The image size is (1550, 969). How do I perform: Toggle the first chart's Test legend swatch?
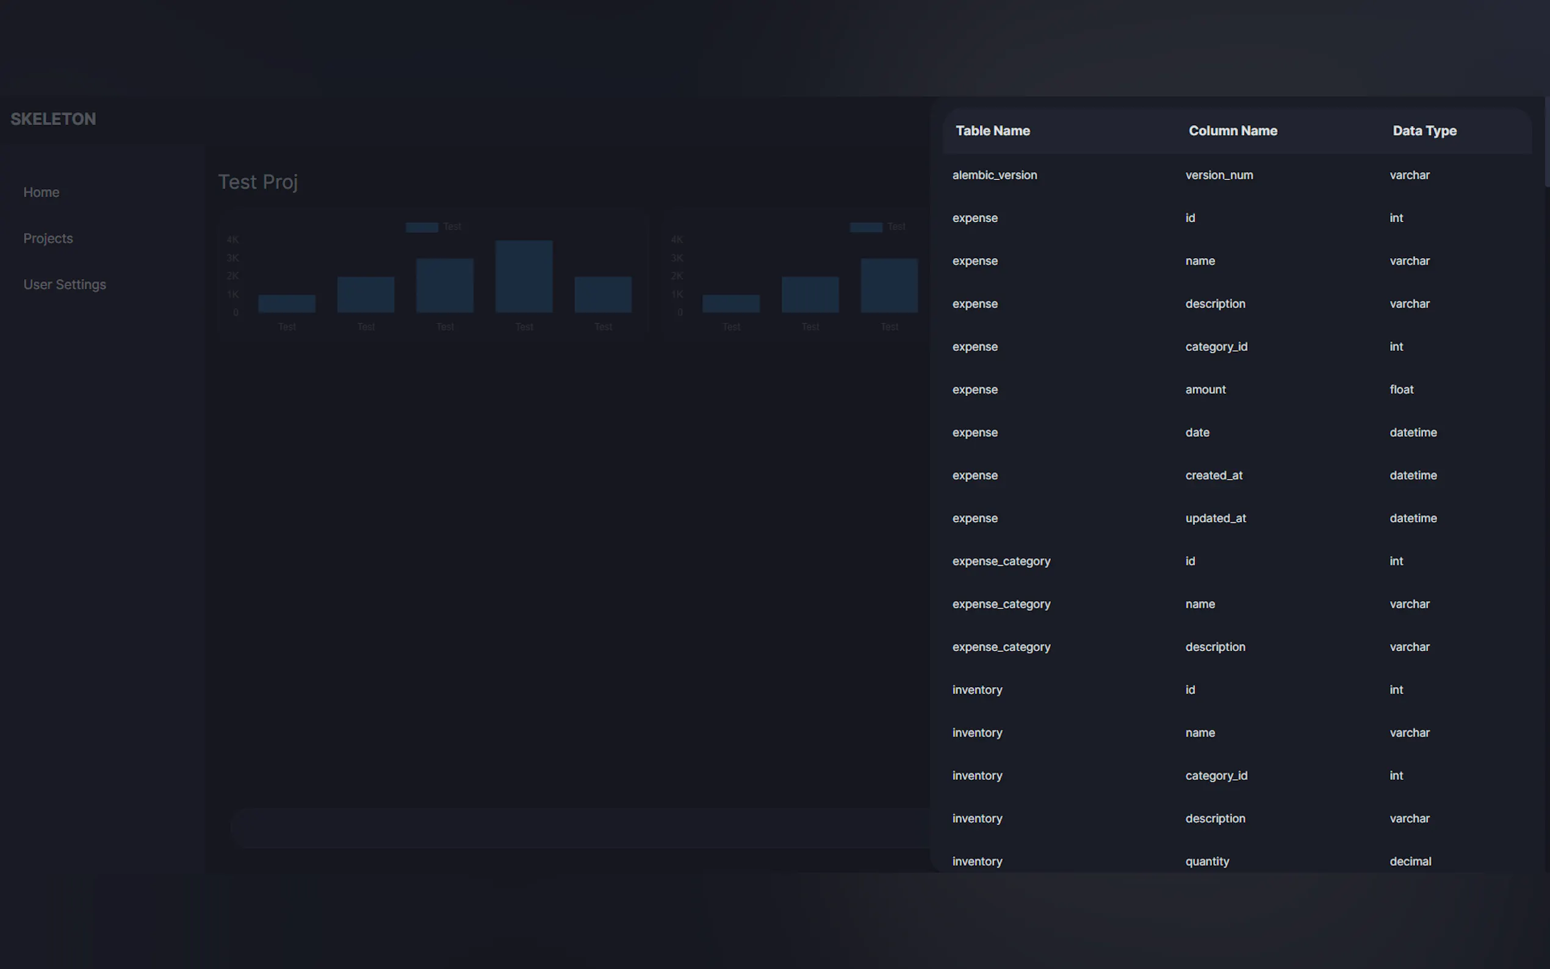coord(422,228)
